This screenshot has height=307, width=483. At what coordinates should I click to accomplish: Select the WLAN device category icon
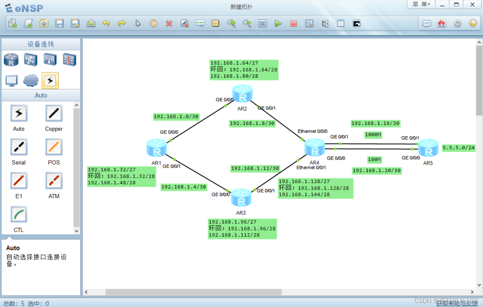50,60
